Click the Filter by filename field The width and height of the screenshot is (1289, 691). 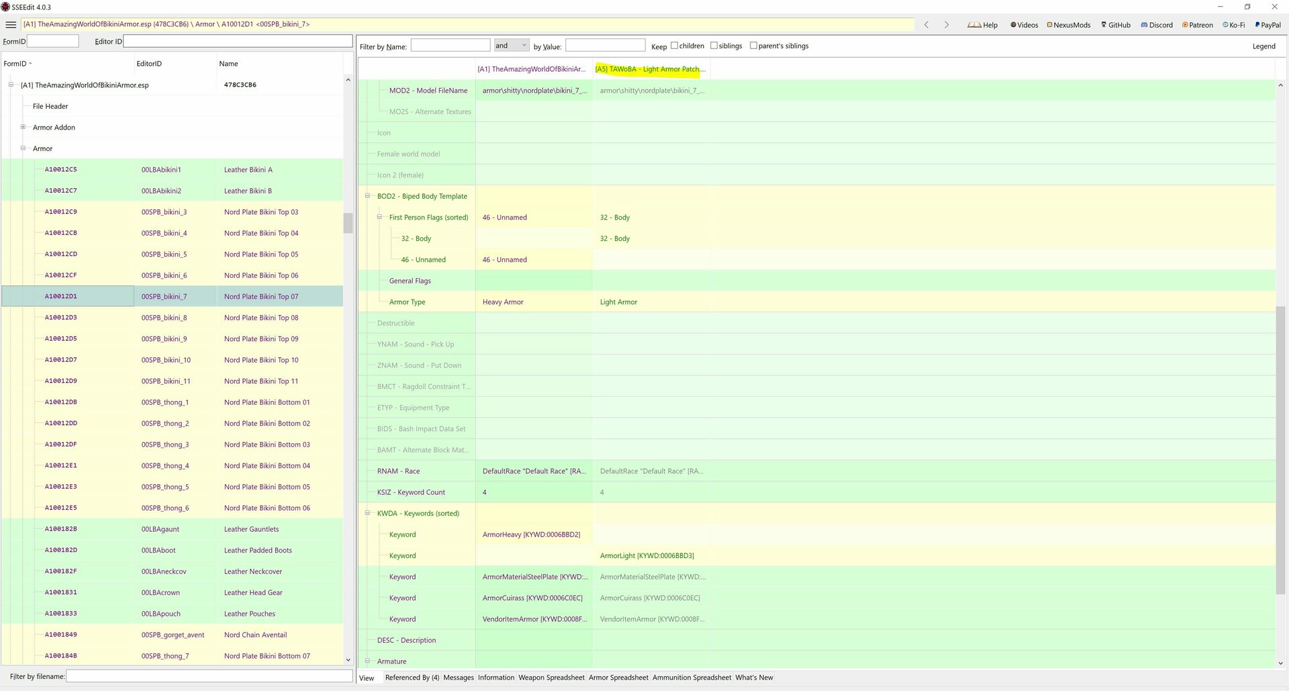tap(209, 676)
